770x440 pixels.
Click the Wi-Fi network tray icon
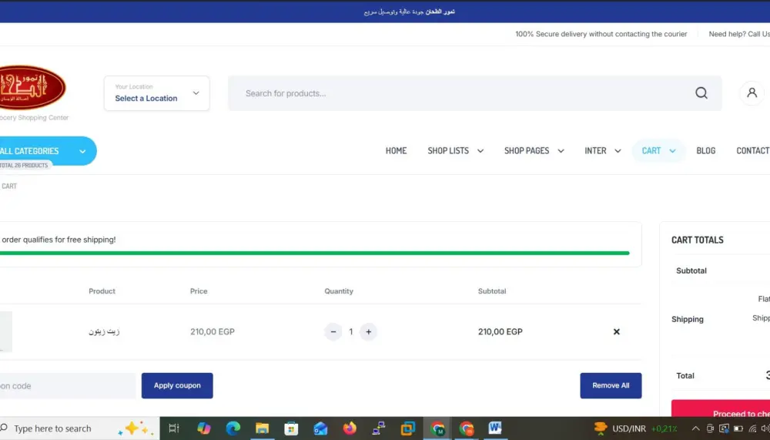click(752, 428)
